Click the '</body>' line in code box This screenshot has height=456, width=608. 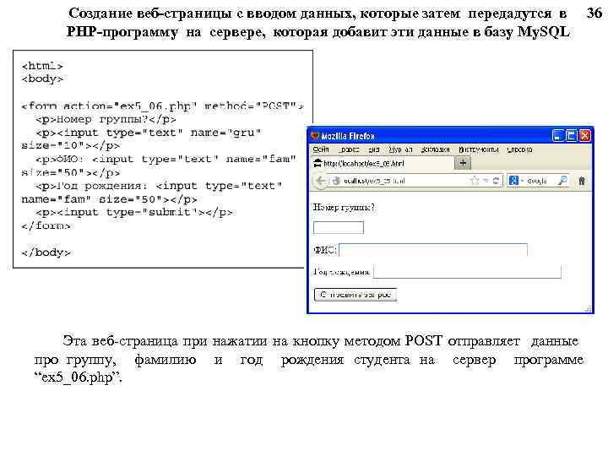pos(46,252)
